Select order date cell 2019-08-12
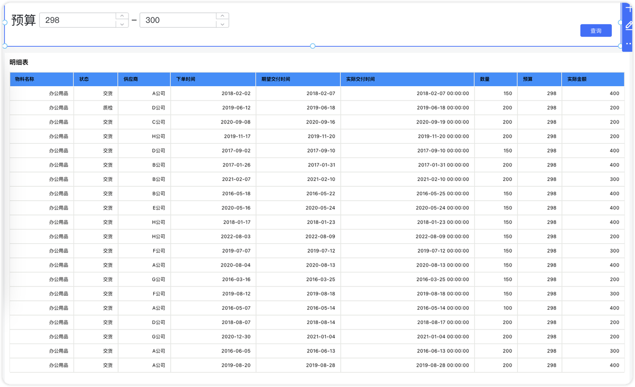Viewport: 635px width, 387px height. [213, 294]
